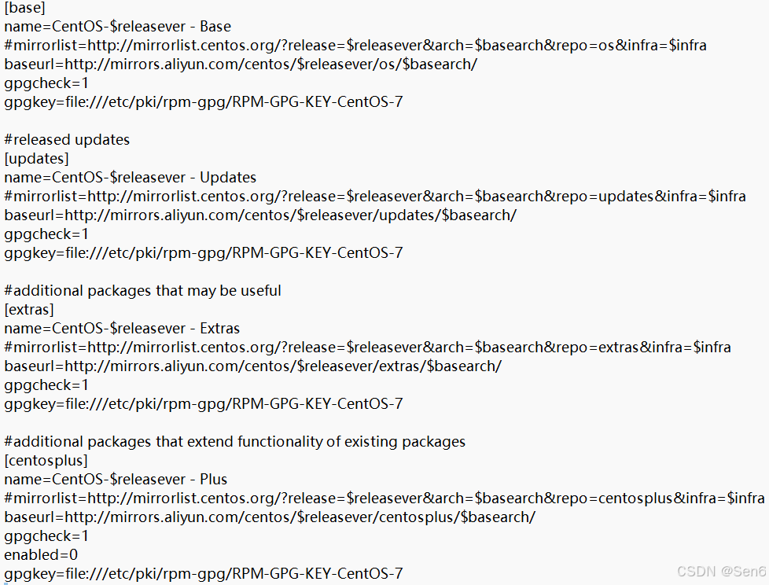
Task: Click the [centosplus] section header
Action: coord(46,461)
